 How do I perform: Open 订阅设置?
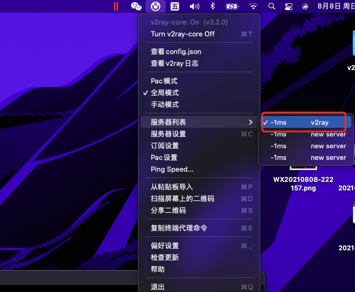199,146
